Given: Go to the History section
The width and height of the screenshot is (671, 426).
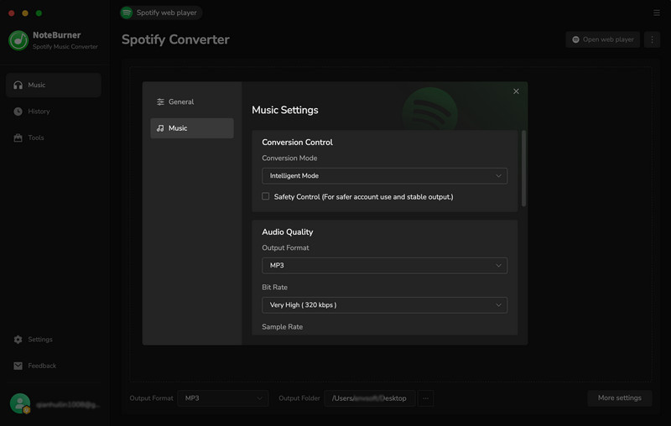Looking at the screenshot, I should (x=54, y=112).
